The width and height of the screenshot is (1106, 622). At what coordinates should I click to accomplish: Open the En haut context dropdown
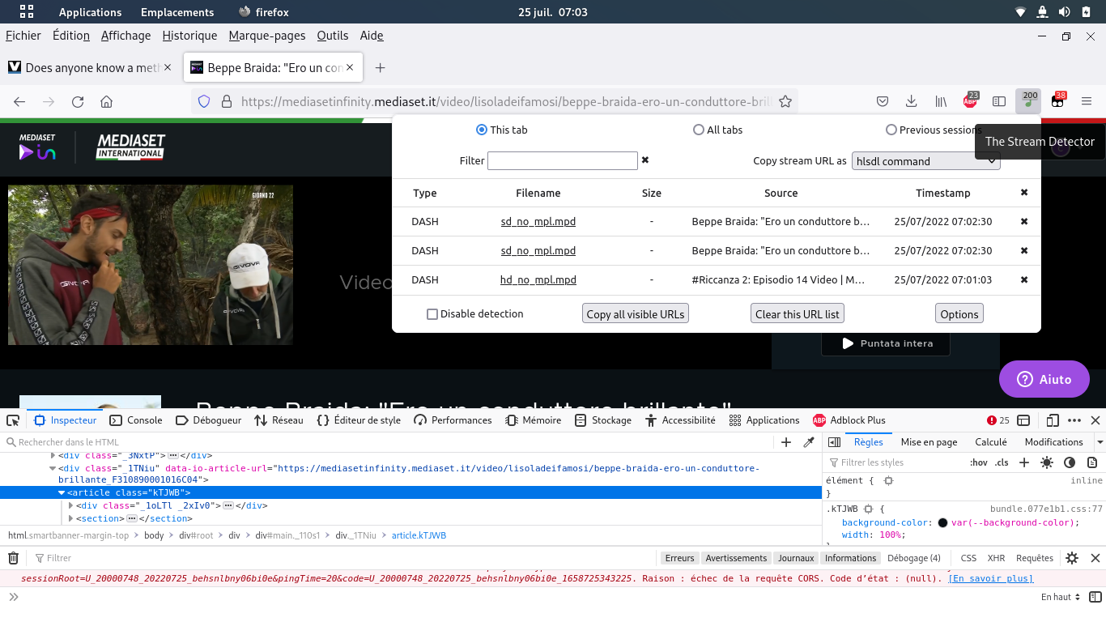tap(1061, 597)
